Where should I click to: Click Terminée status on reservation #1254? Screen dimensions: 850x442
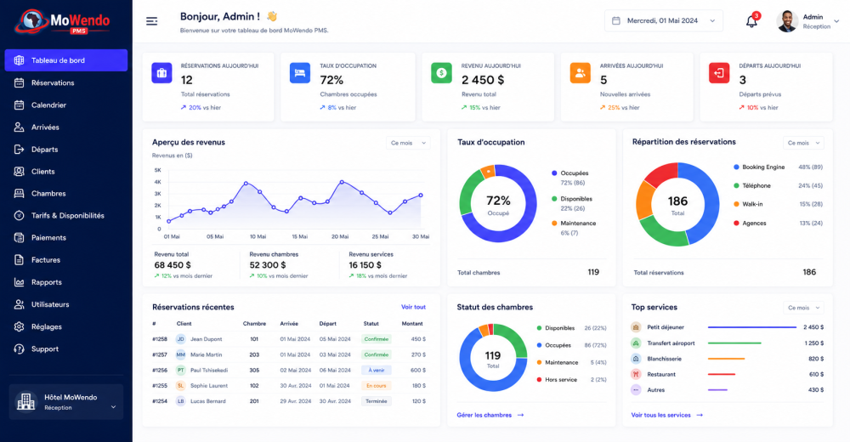pos(377,401)
